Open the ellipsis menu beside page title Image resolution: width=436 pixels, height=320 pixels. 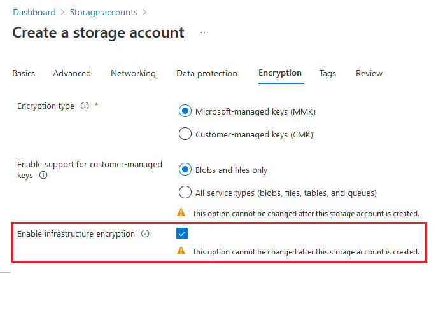click(x=204, y=32)
